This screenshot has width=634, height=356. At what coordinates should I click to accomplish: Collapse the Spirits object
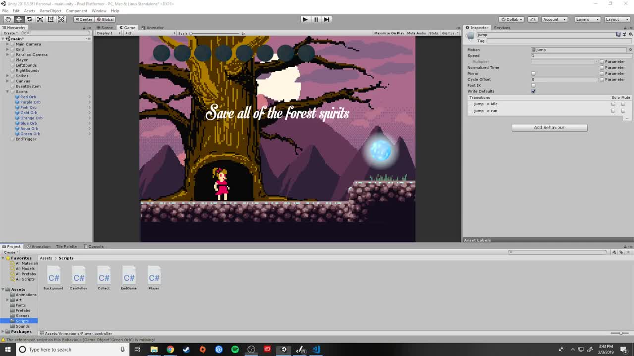(x=7, y=91)
